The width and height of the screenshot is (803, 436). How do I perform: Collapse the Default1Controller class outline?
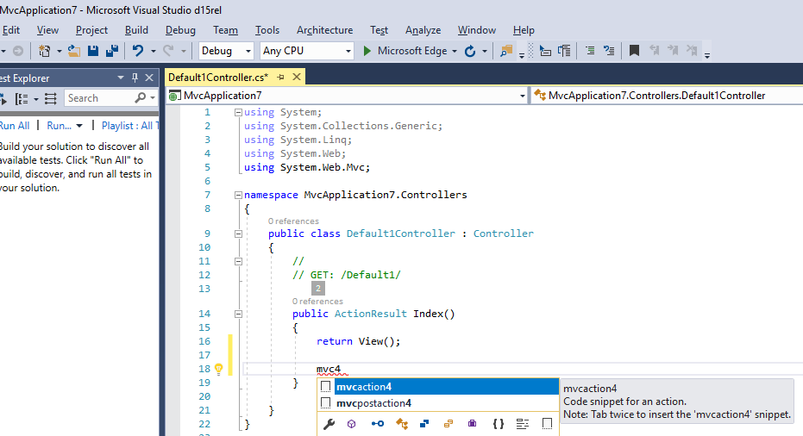point(238,234)
